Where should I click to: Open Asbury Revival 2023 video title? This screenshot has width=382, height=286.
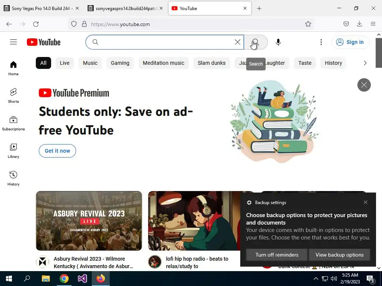click(x=93, y=263)
